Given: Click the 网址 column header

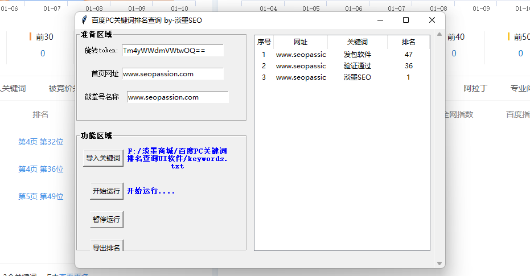Looking at the screenshot, I should tap(301, 42).
